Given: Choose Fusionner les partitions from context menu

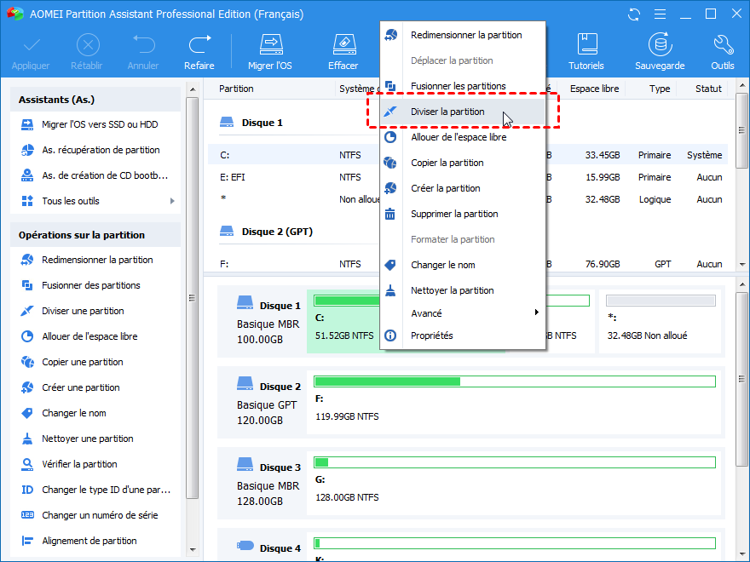Looking at the screenshot, I should point(463,86).
